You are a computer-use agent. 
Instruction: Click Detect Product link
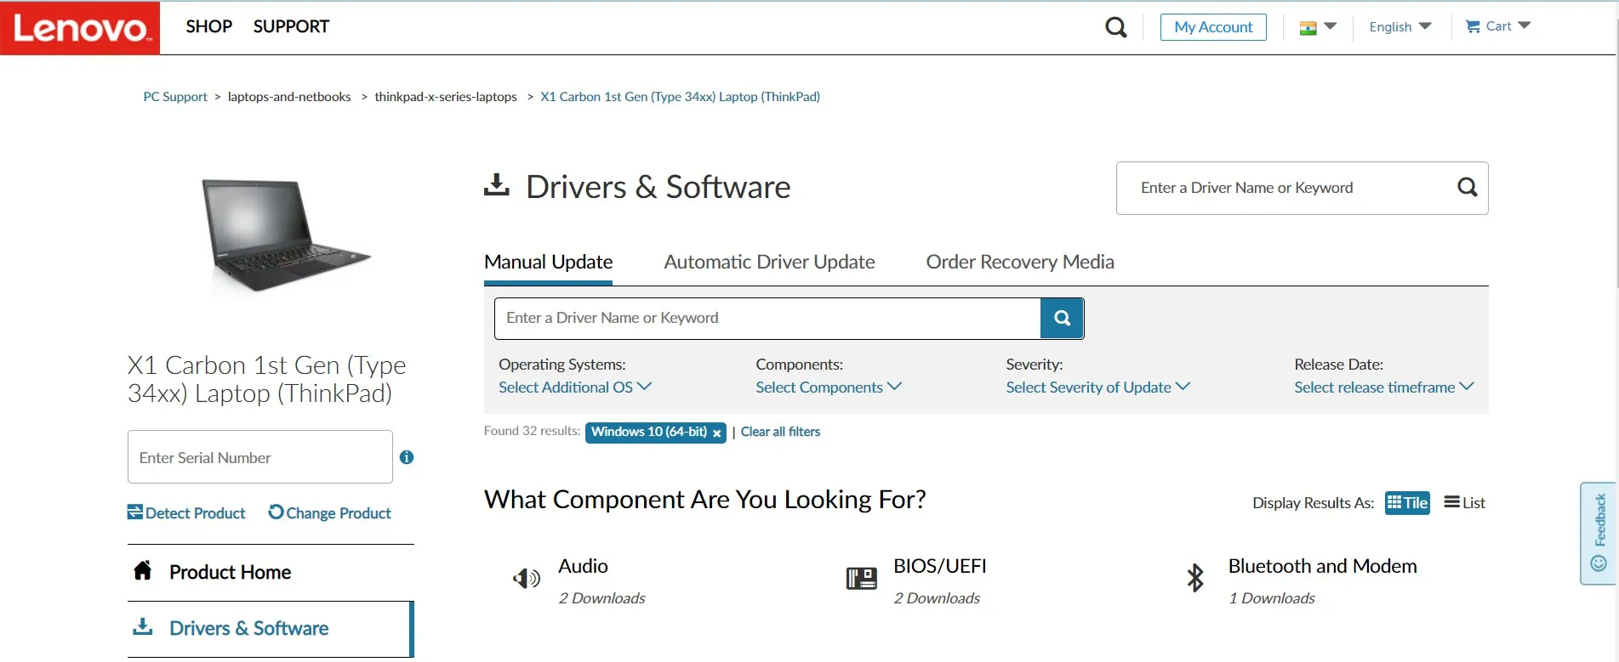(x=186, y=513)
